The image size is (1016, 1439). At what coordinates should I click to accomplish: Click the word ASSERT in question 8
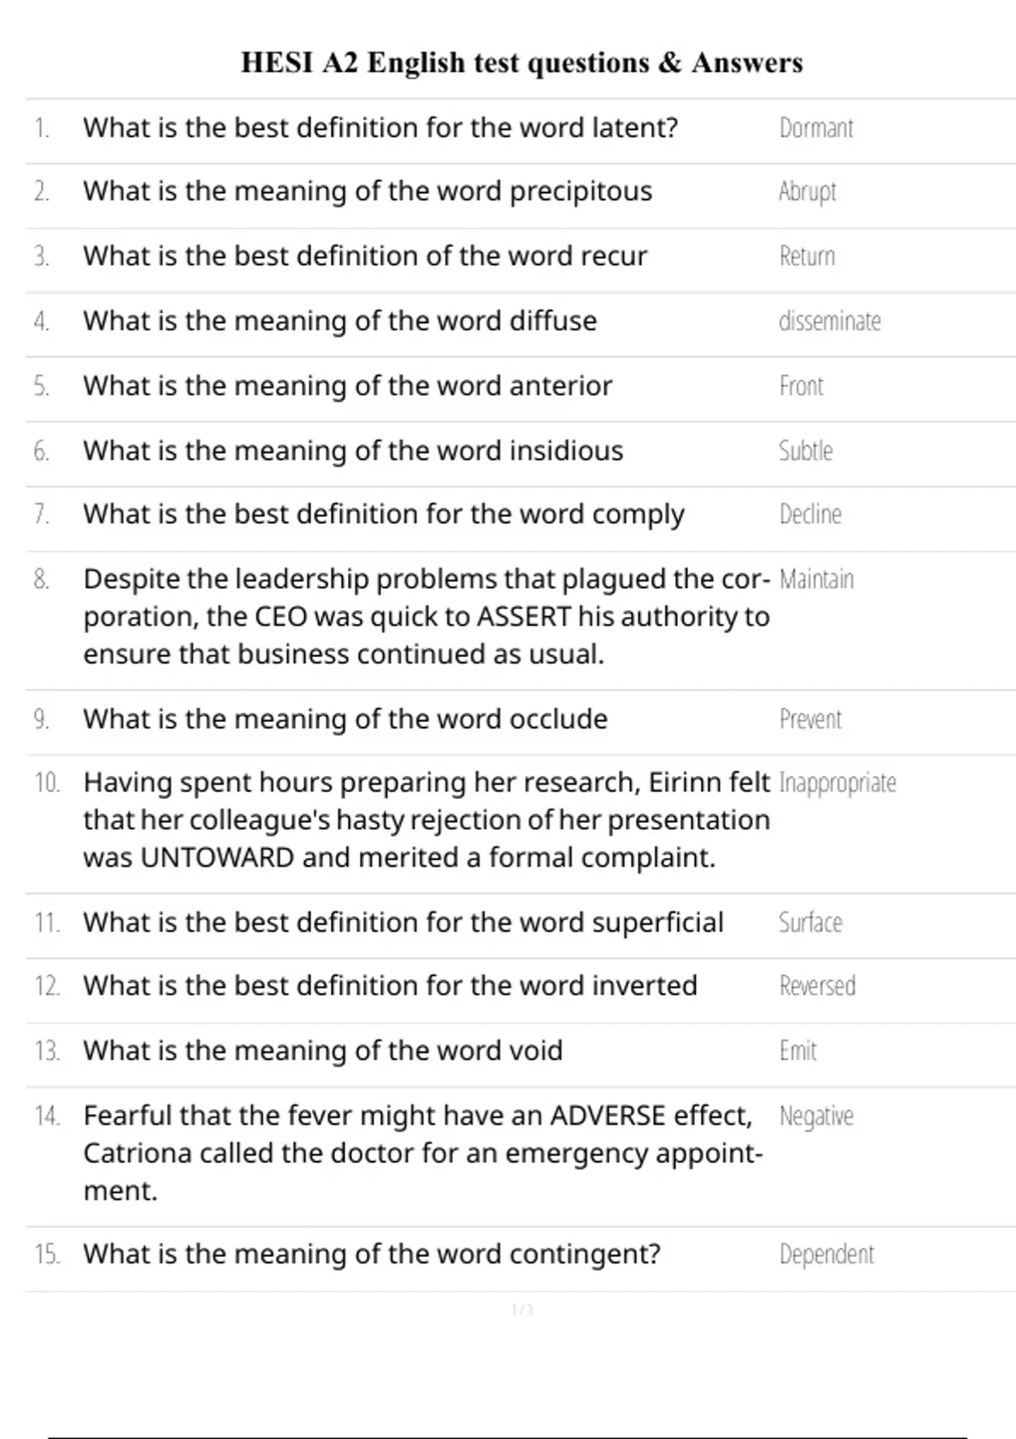[x=524, y=617]
